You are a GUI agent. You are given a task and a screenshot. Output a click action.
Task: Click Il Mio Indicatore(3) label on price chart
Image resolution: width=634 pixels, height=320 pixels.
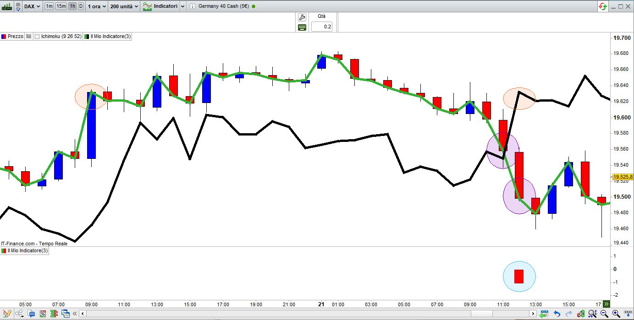[110, 36]
